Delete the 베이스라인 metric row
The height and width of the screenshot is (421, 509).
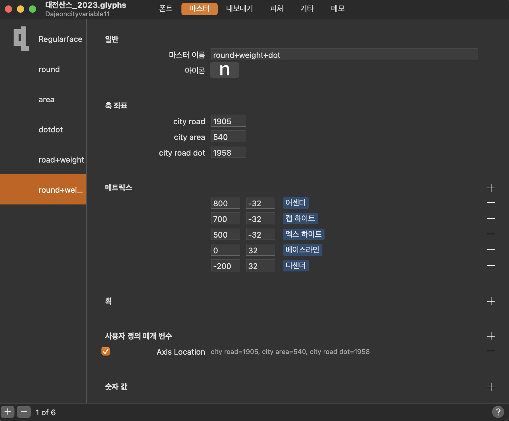(x=491, y=250)
